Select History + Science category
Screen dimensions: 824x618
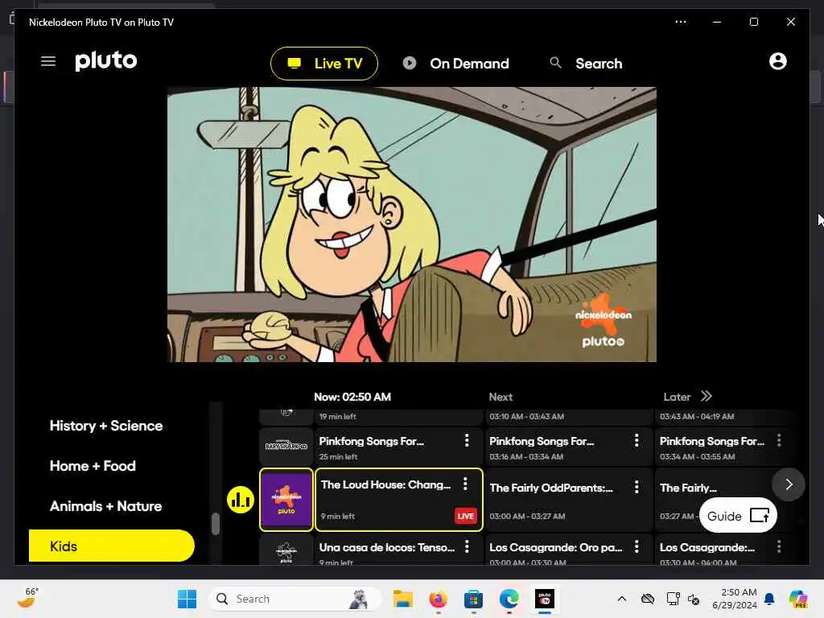coord(106,426)
